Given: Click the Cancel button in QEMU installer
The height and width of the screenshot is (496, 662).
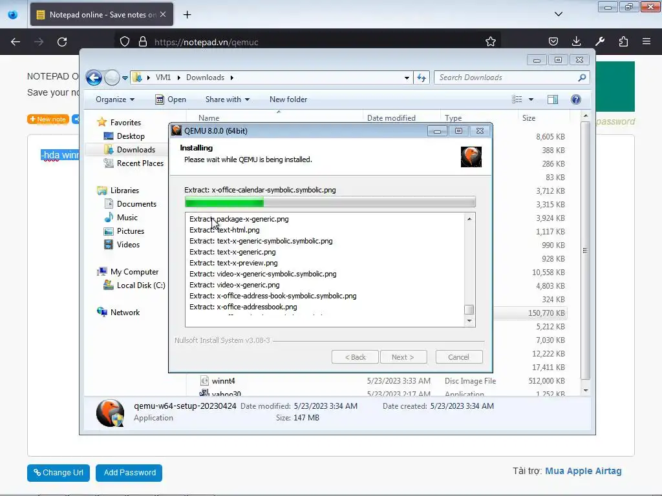Looking at the screenshot, I should click(458, 357).
